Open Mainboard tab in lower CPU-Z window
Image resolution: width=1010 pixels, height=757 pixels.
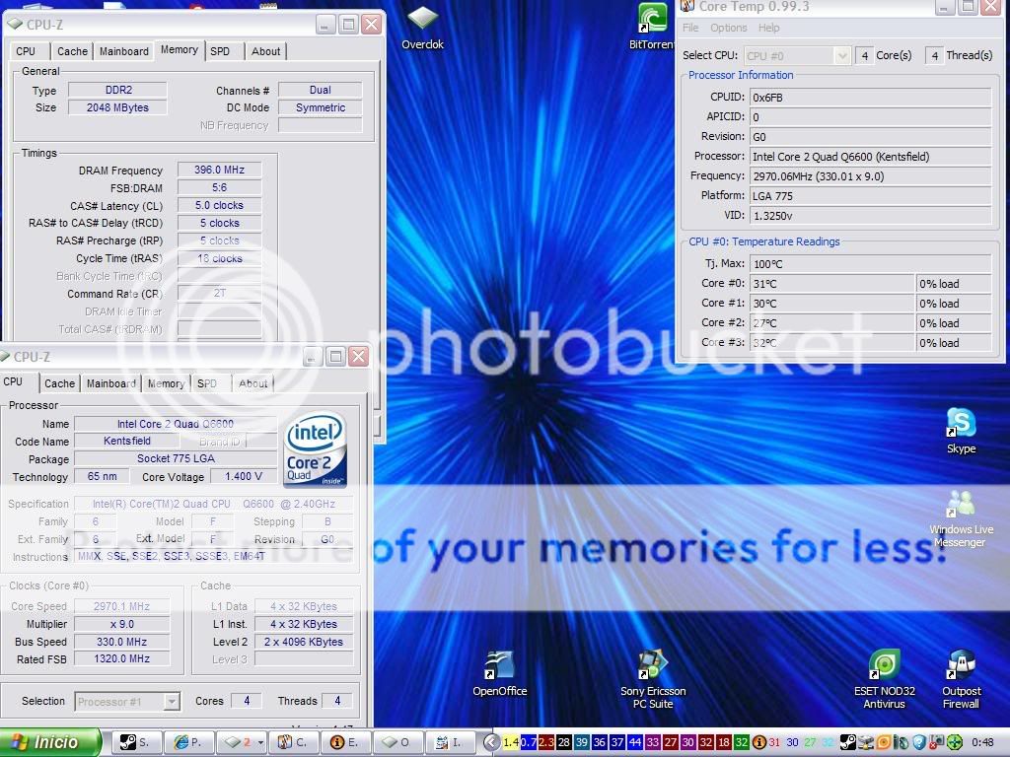point(110,383)
